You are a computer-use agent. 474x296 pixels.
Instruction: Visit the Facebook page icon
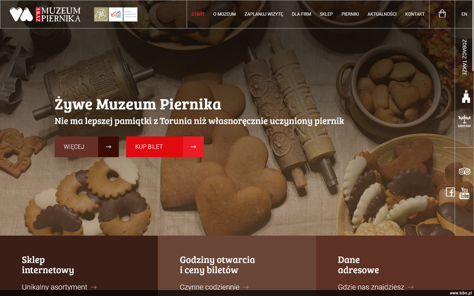tap(450, 192)
